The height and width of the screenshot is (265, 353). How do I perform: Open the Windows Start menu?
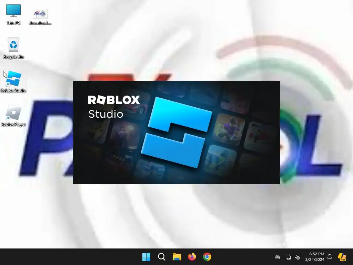[146, 257]
